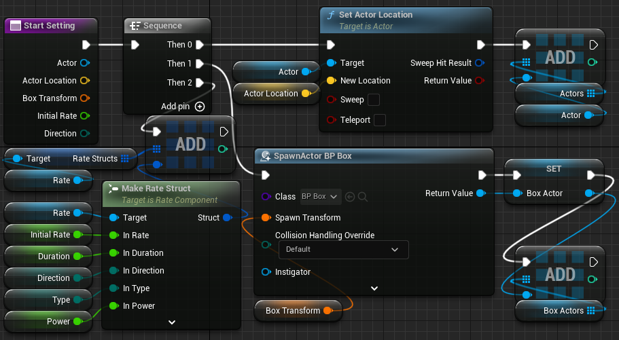The width and height of the screenshot is (619, 340).
Task: Click the Sequence node's Then 0 output pin
Action: point(200,45)
